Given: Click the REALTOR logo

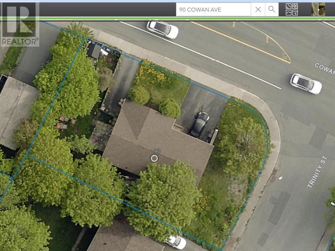Looking at the screenshot, I should point(20,24).
